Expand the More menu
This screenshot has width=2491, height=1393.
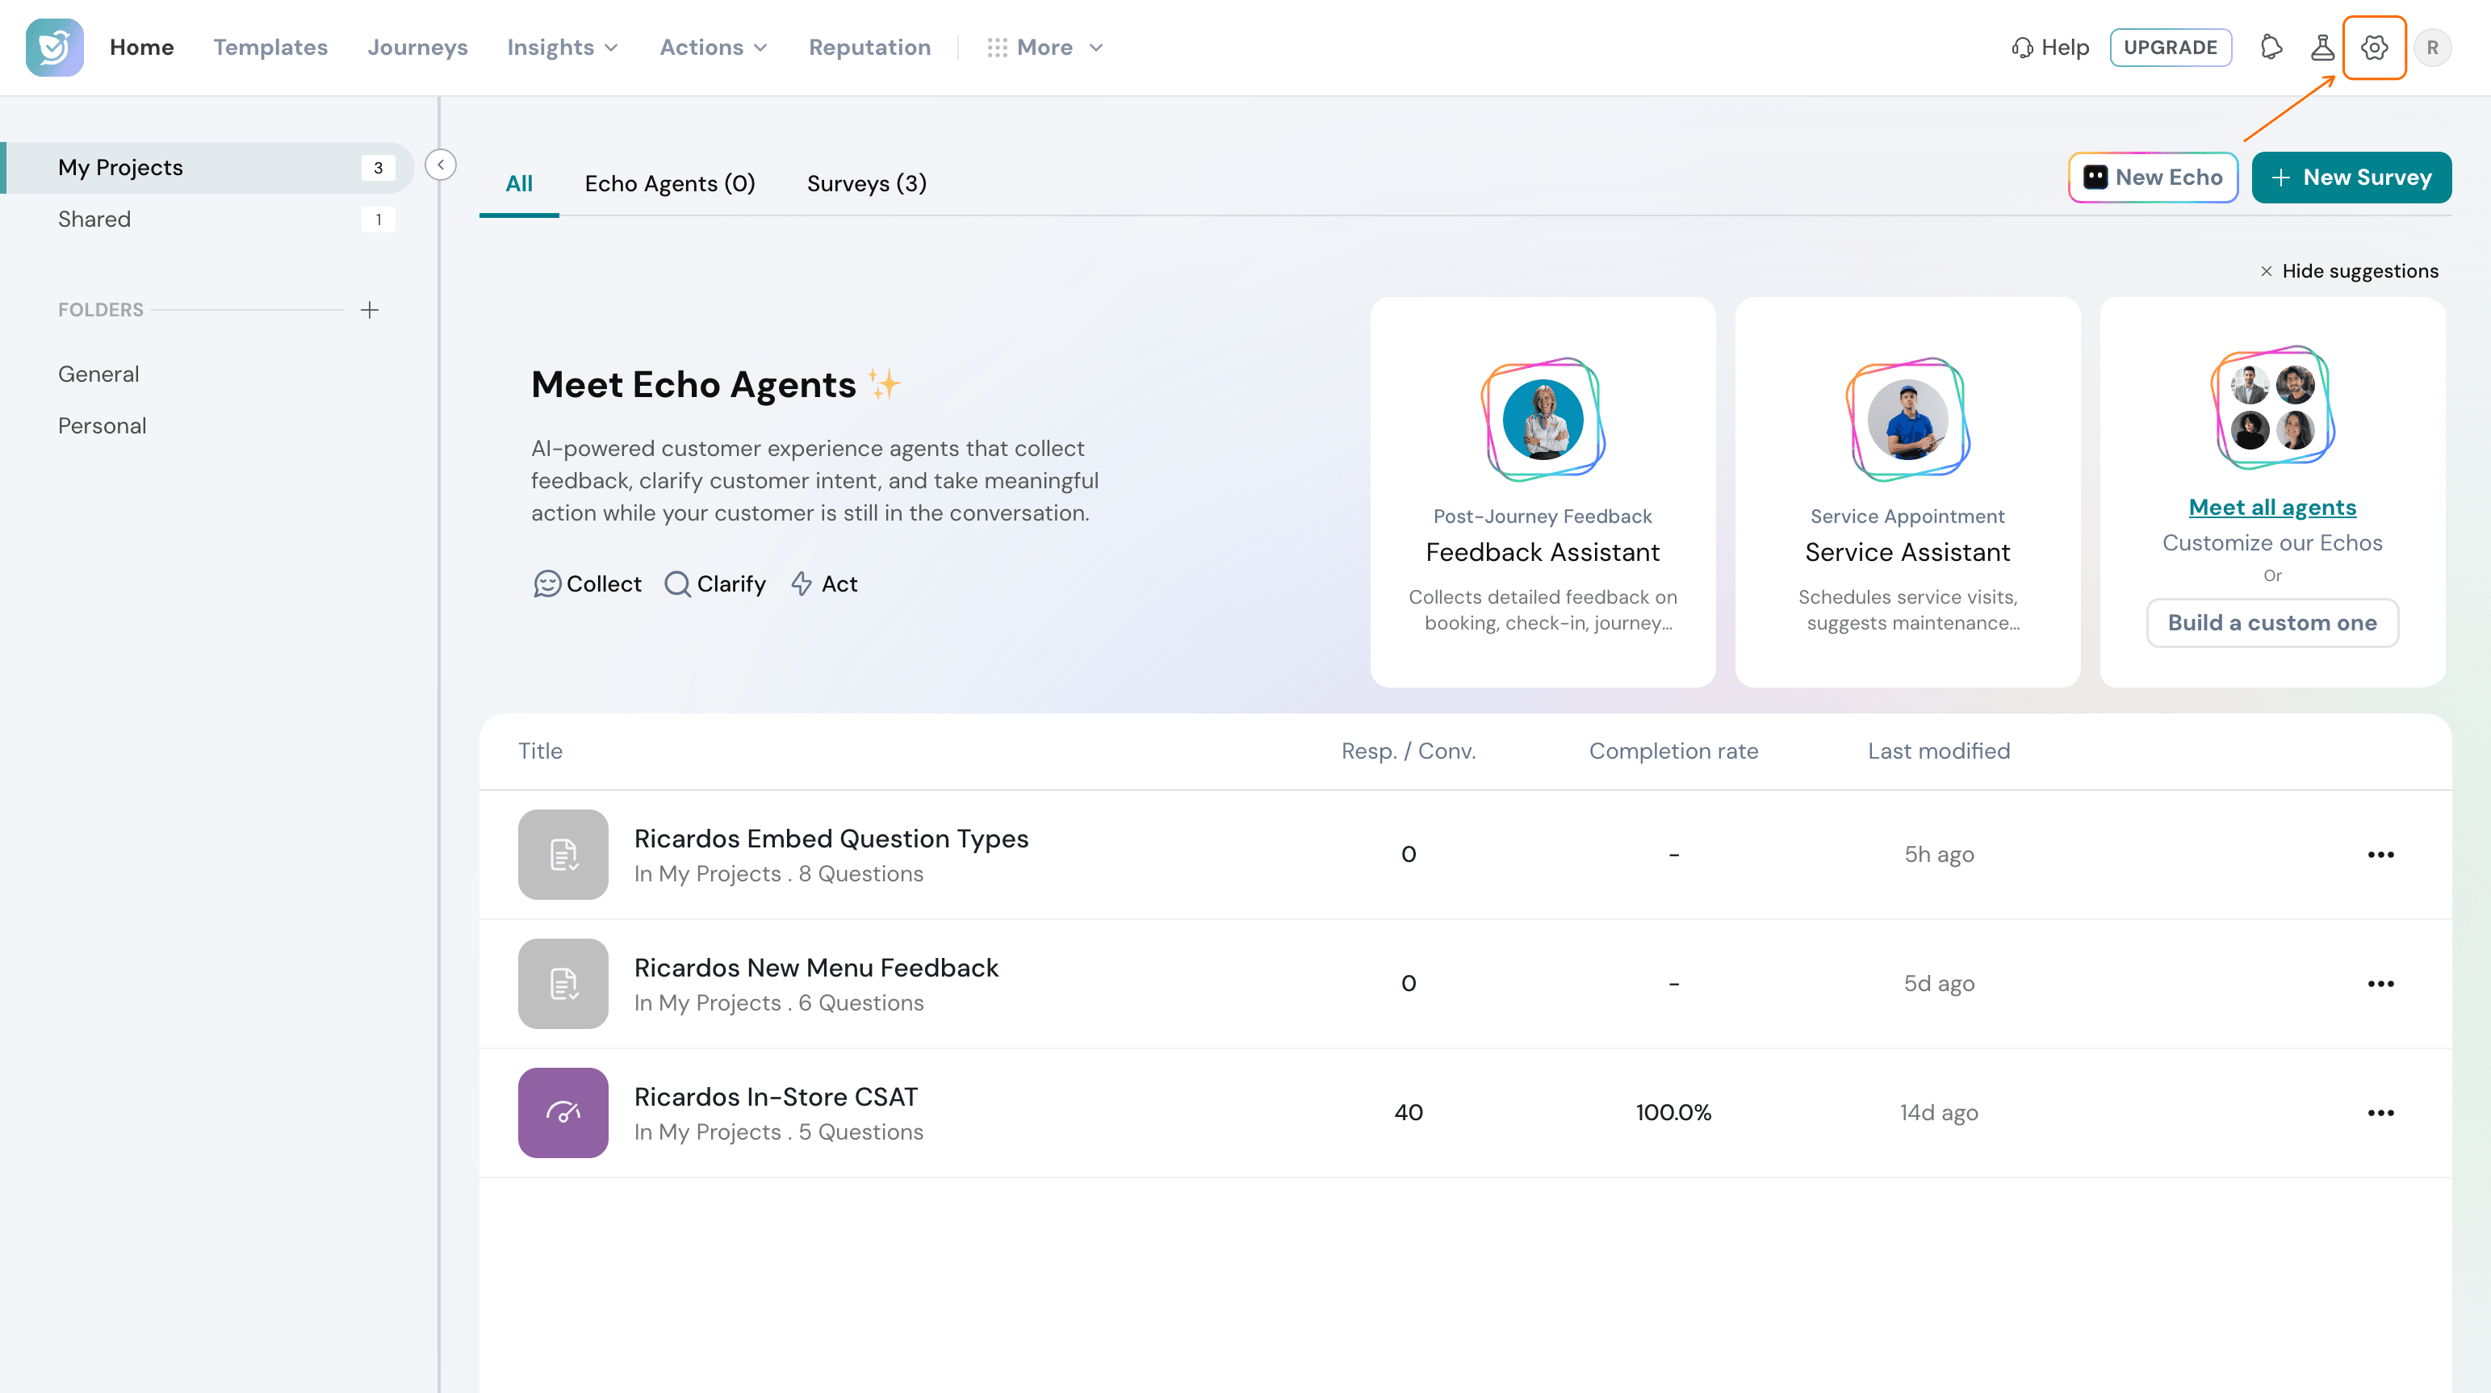click(1045, 48)
